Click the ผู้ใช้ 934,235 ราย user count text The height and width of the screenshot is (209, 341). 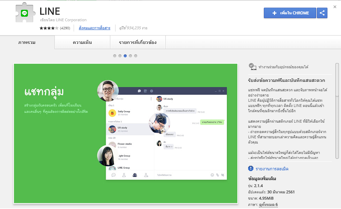pos(133,28)
